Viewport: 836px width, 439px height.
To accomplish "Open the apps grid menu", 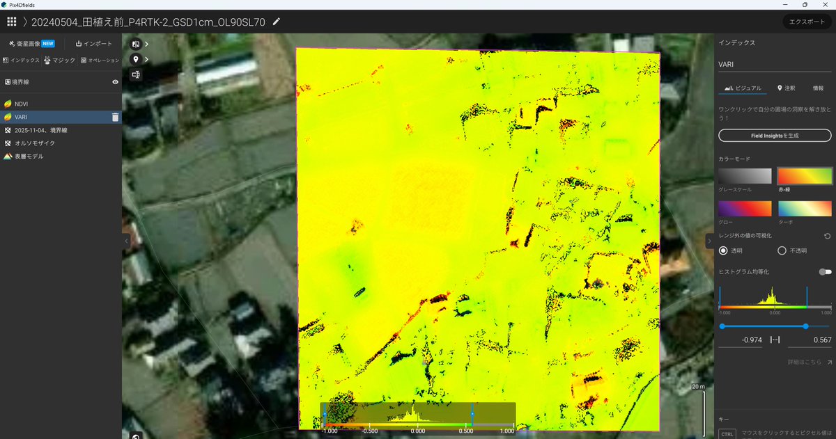I will tap(12, 22).
